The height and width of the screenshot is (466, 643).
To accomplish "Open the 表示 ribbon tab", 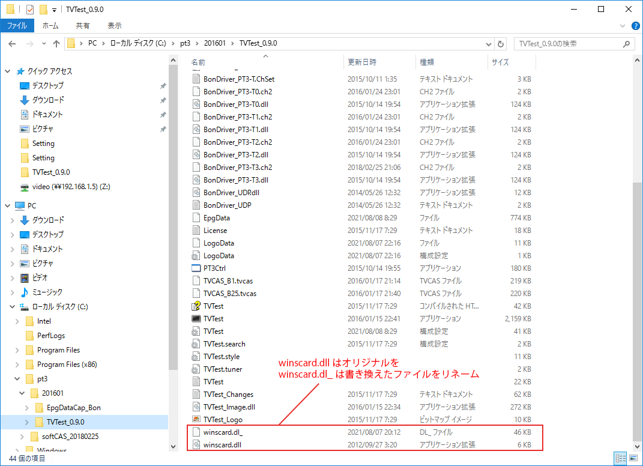I will [x=115, y=25].
